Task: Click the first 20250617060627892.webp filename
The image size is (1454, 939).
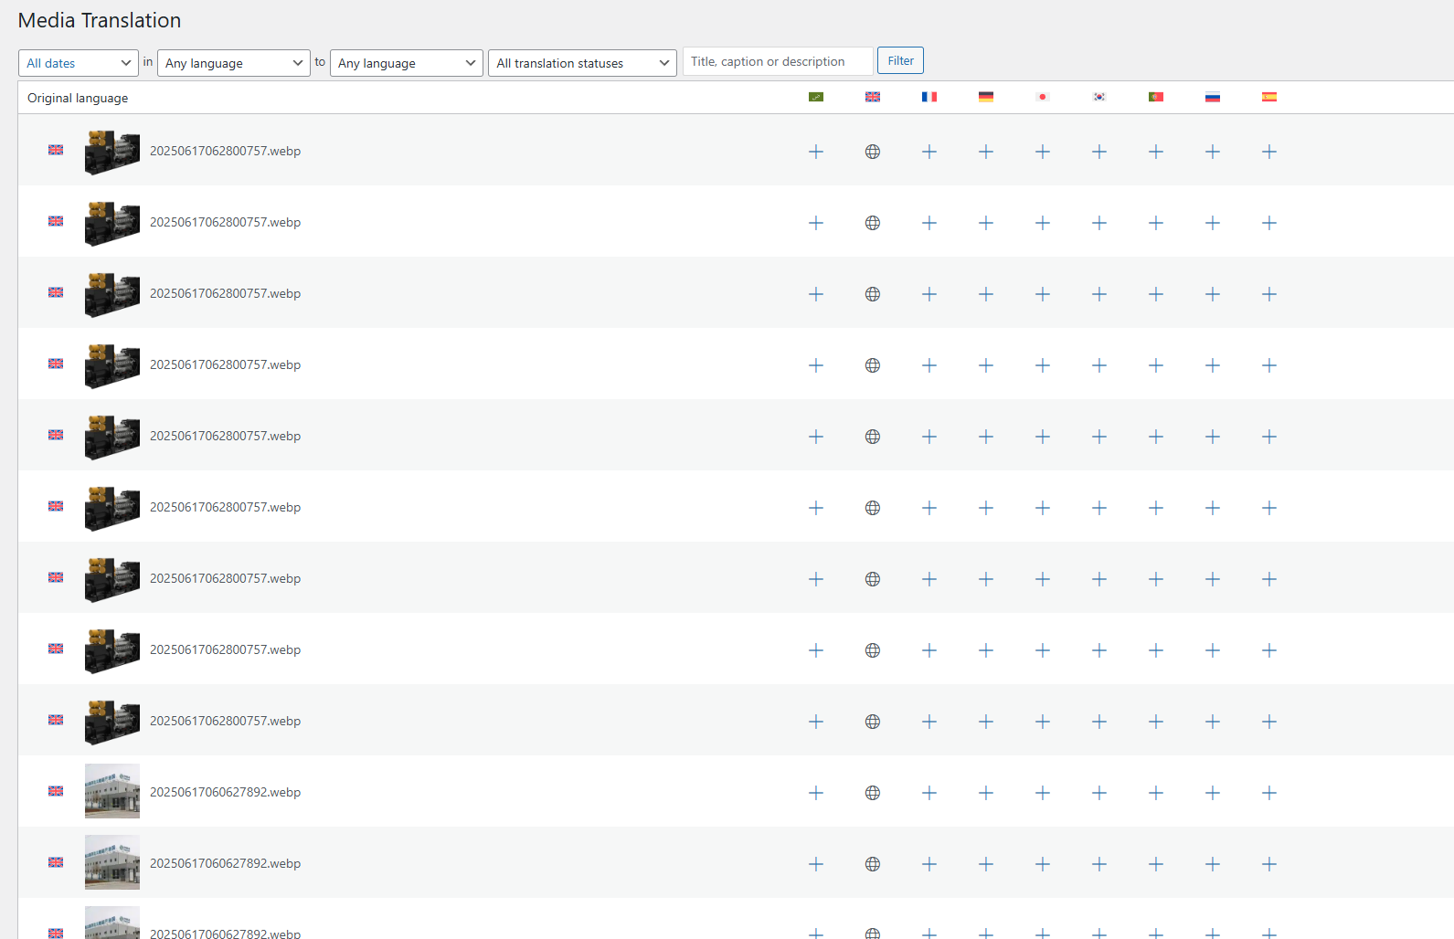Action: tap(225, 792)
